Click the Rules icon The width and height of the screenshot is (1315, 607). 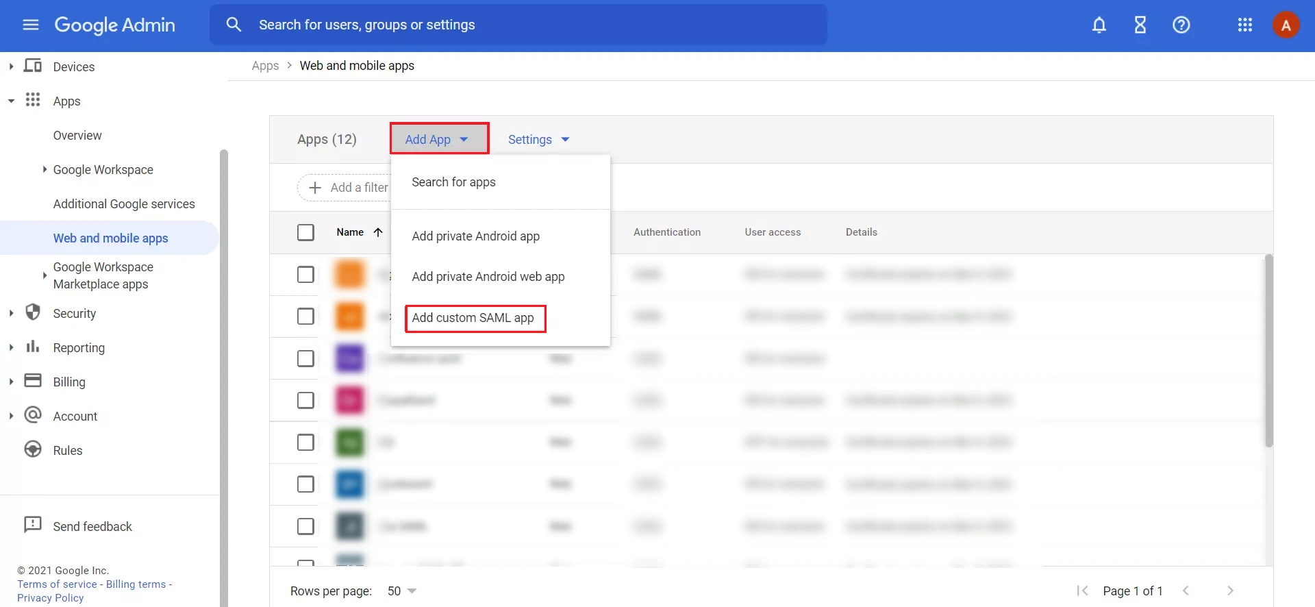pos(33,449)
